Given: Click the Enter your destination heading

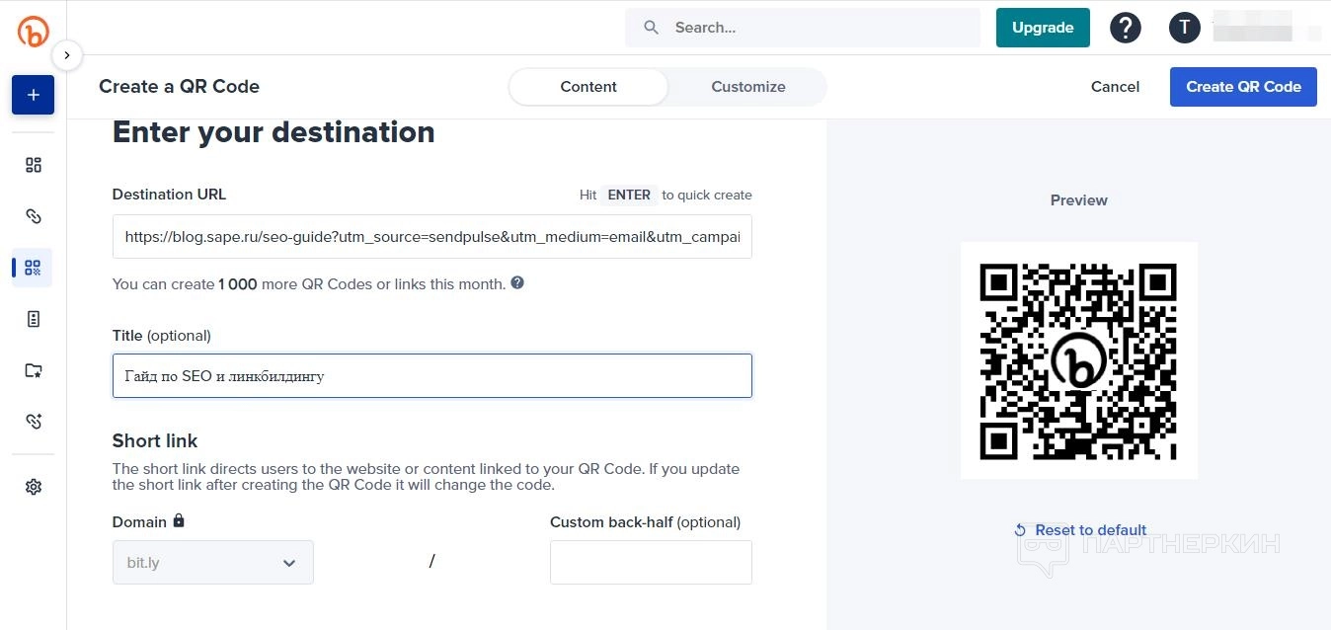Looking at the screenshot, I should pos(274,132).
